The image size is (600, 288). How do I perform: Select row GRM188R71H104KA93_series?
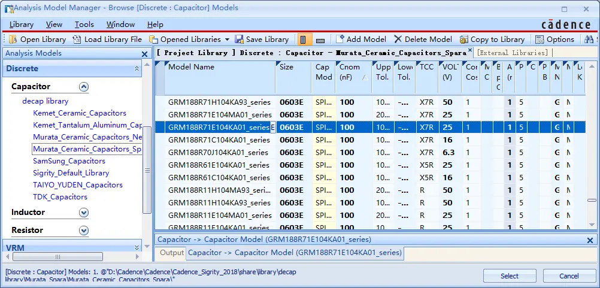[x=371, y=102]
